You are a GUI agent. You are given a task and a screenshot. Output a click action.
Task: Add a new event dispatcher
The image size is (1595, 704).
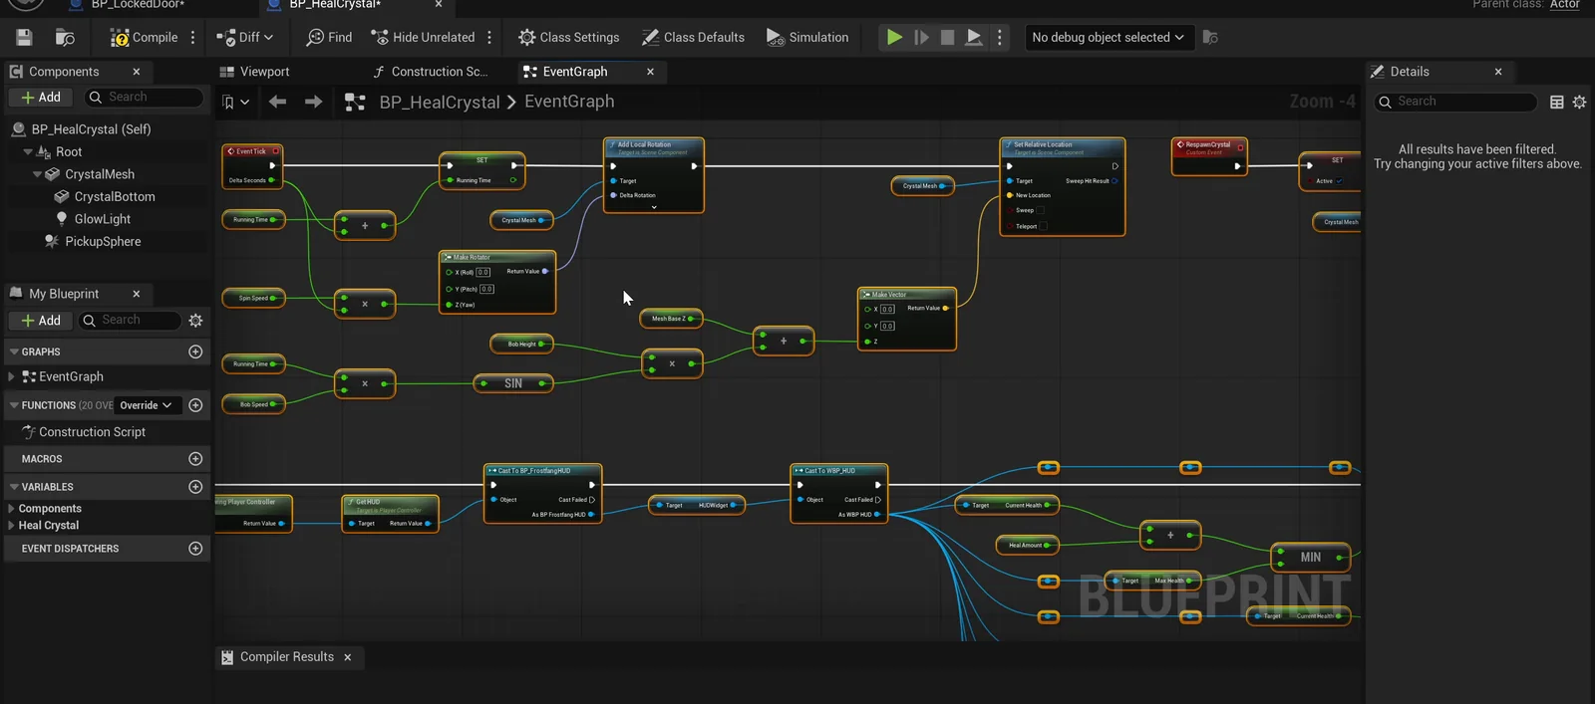[x=195, y=549]
